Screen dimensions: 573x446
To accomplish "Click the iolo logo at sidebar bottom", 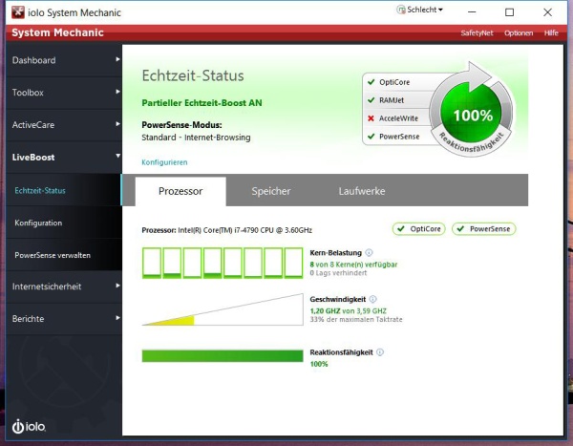I will 29,426.
